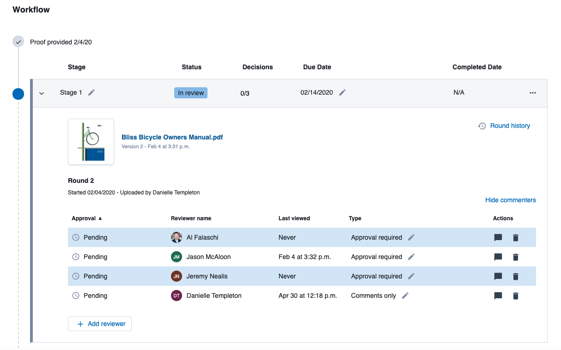Edit the Stage 1 name pencil icon
The width and height of the screenshot is (561, 350).
[x=91, y=92]
